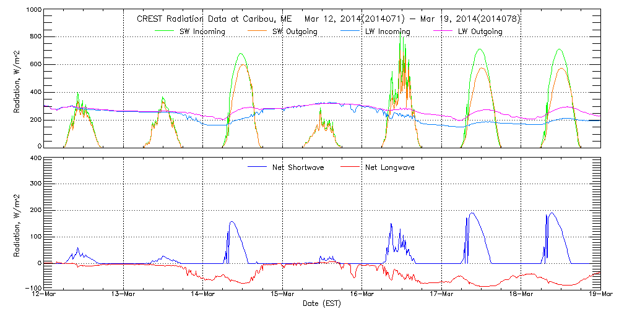
Task: Click the upper chart's "Radiation, W/m^2" axis title
Action: coord(17,79)
